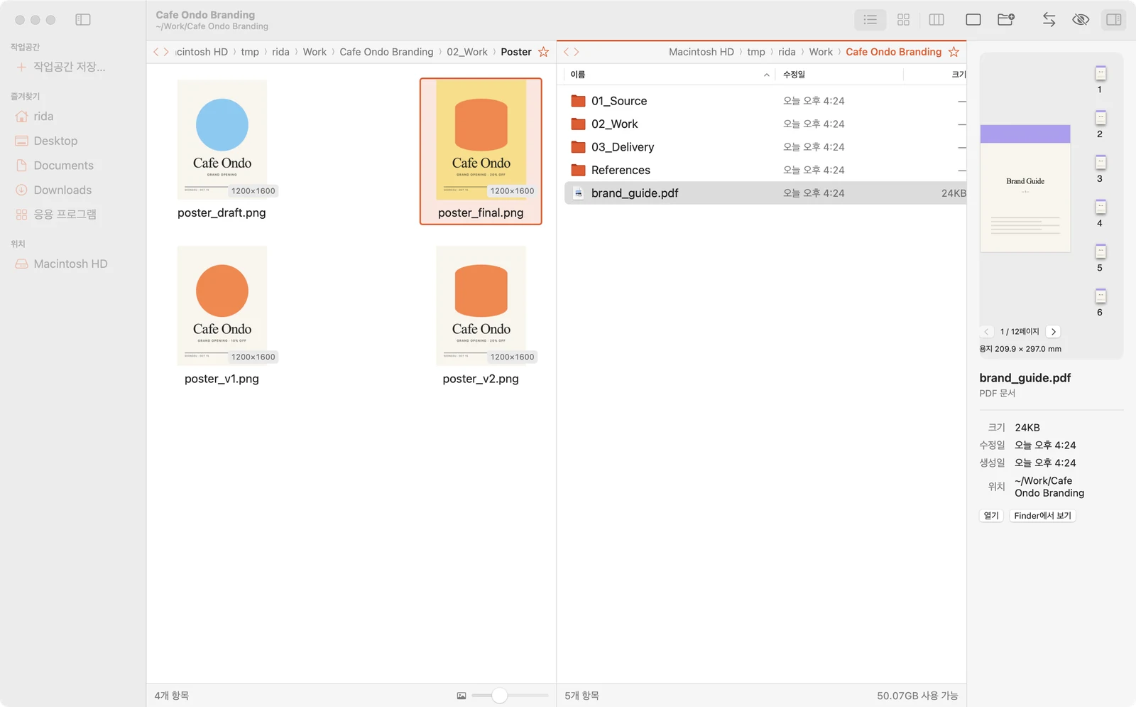This screenshot has height=707, width=1136.
Task: Go to previous PDF preview page
Action: pos(986,332)
